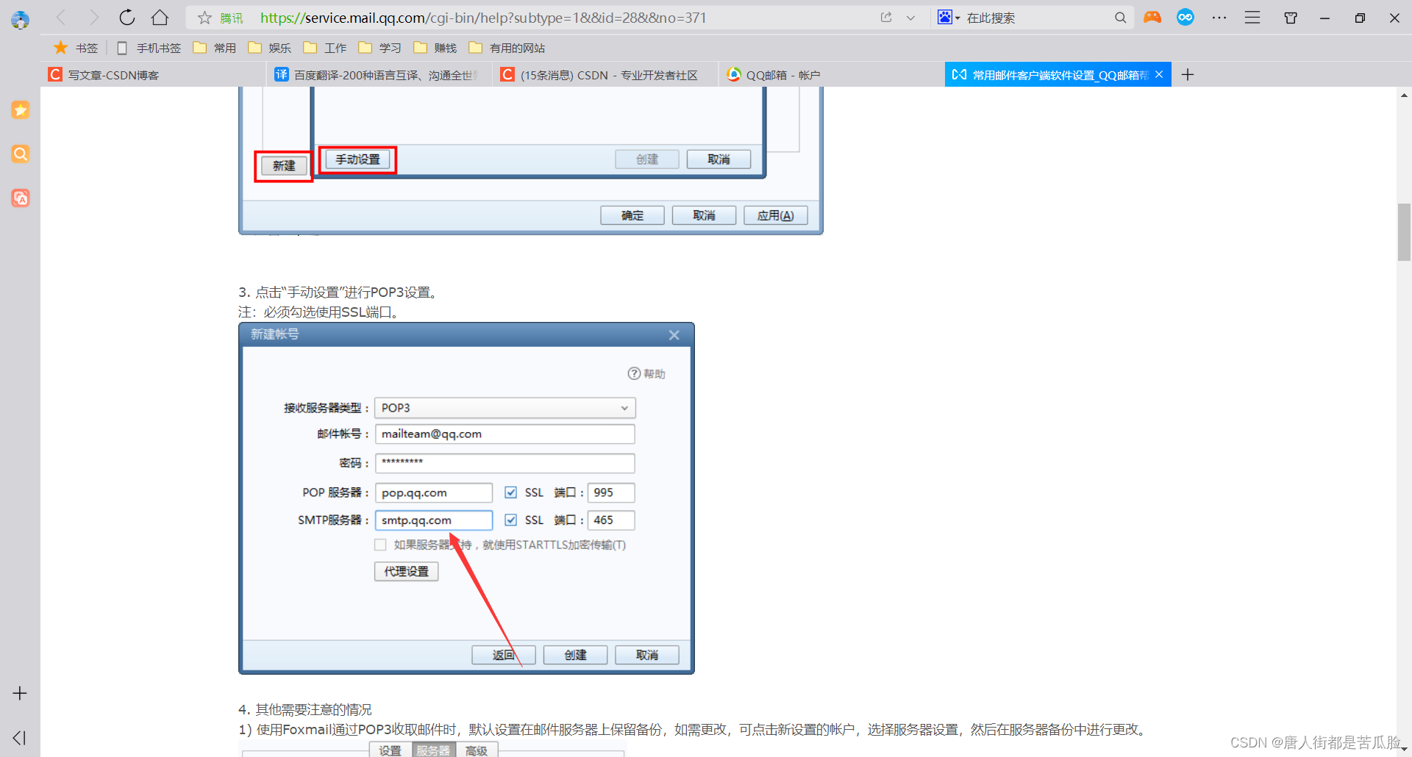Reload the current page
Image resolution: width=1412 pixels, height=757 pixels.
[127, 18]
